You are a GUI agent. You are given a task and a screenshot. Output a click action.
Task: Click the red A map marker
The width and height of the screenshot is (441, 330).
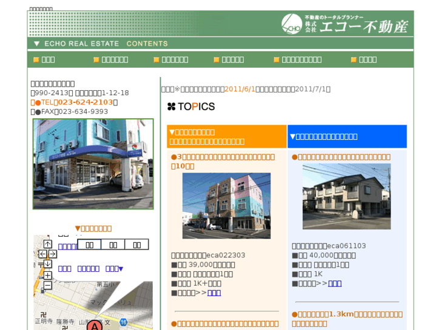pos(95,326)
